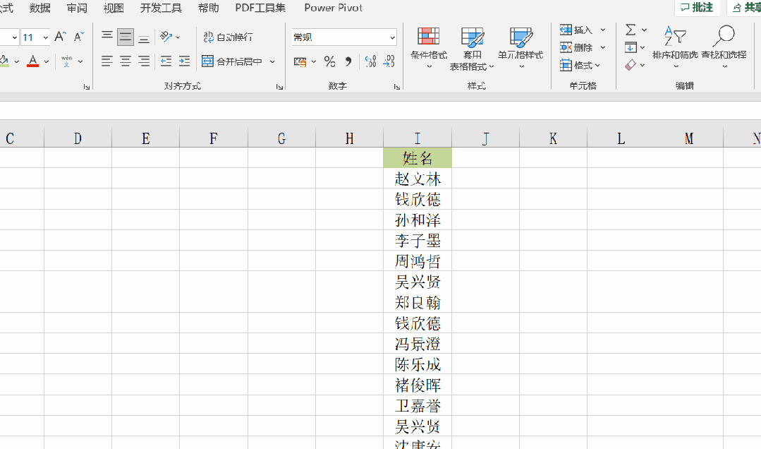
Task: Toggle top vertical alignment
Action: (106, 33)
